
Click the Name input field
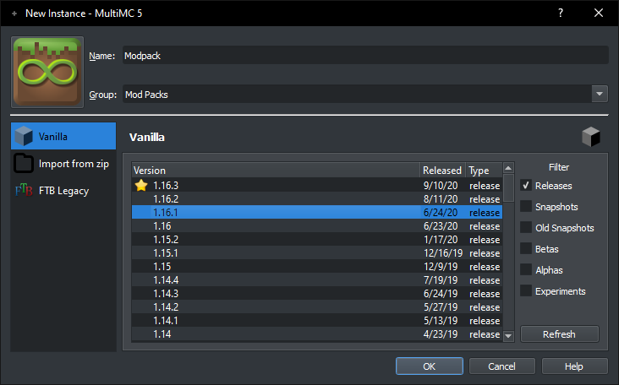(365, 56)
